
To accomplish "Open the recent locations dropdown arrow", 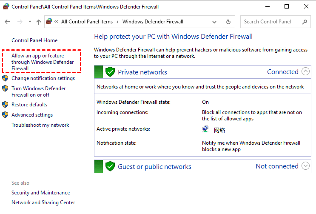I will click(x=30, y=22).
